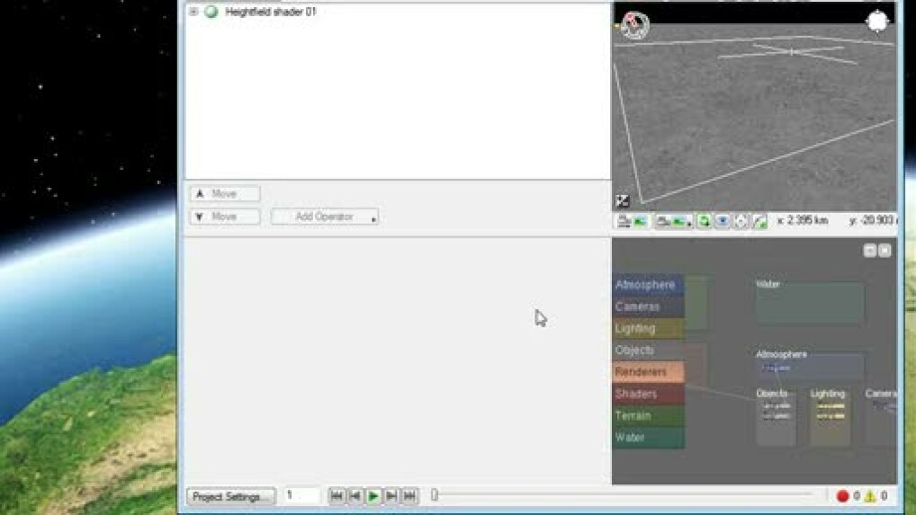Click the black-and-white icon in preview's bottom-left corner
The image size is (916, 515).
pos(622,201)
